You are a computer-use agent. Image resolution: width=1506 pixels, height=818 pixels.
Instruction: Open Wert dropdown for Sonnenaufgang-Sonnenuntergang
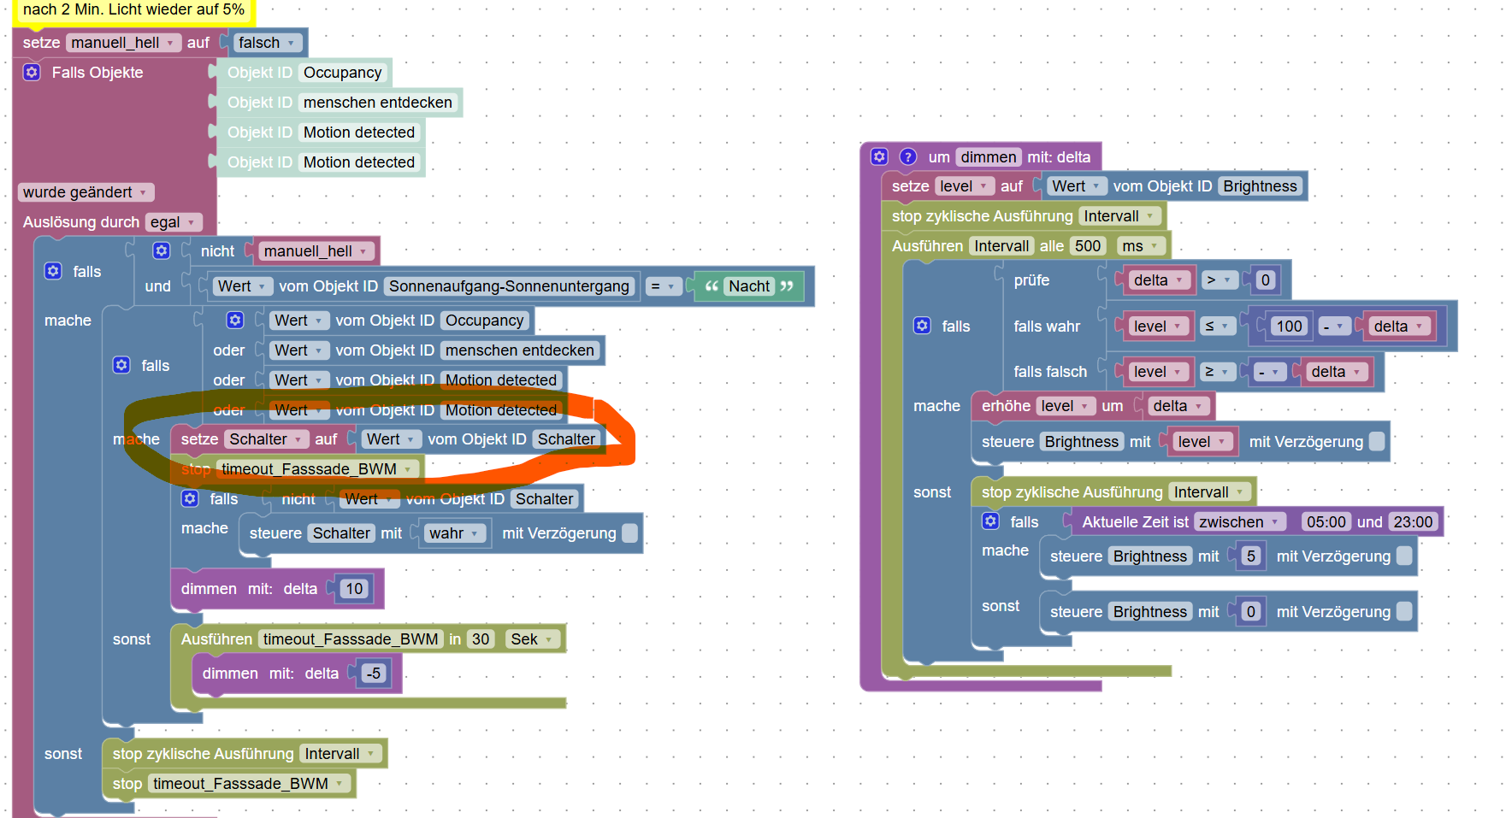click(x=242, y=286)
